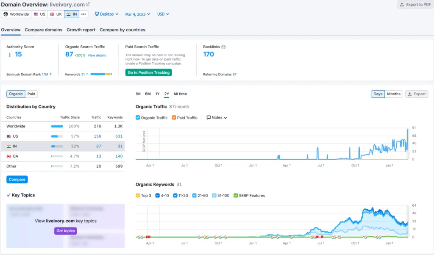Click CA keywords value 140
Image resolution: width=434 pixels, height=255 pixels.
pos(119,156)
